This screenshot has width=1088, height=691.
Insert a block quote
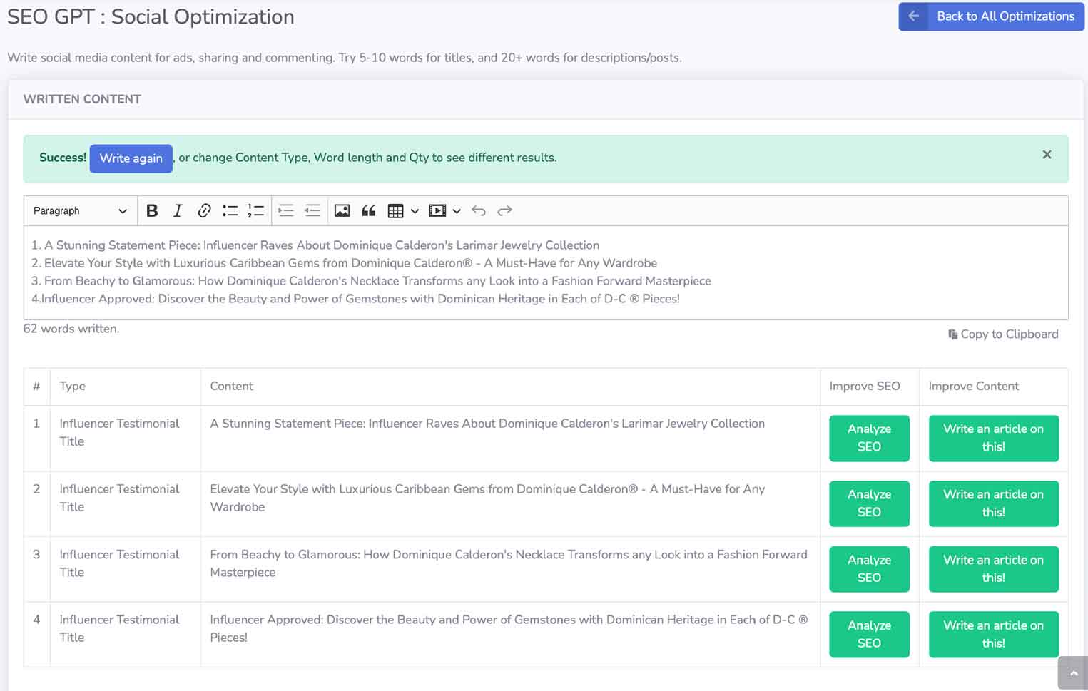[x=369, y=210]
